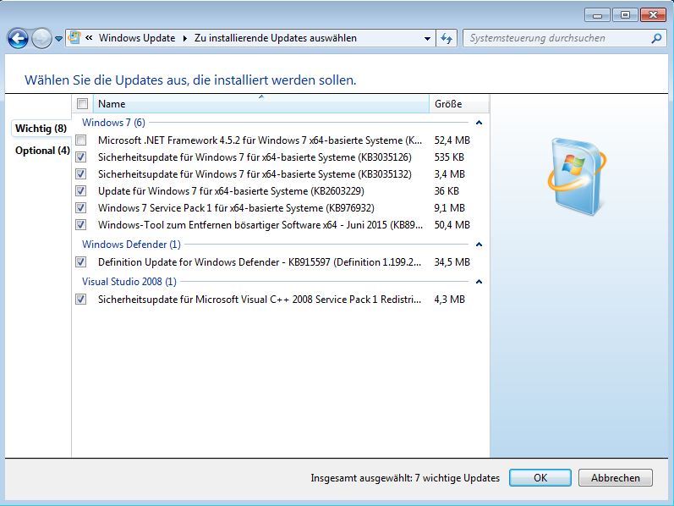The height and width of the screenshot is (506, 674).
Task: Click 'Zu installierende Updates auswählen' breadcrumb
Action: point(276,38)
